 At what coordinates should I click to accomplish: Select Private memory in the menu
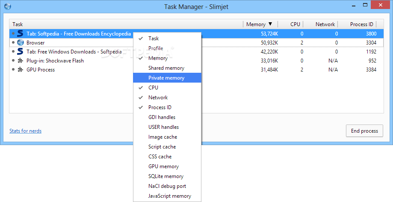click(167, 78)
